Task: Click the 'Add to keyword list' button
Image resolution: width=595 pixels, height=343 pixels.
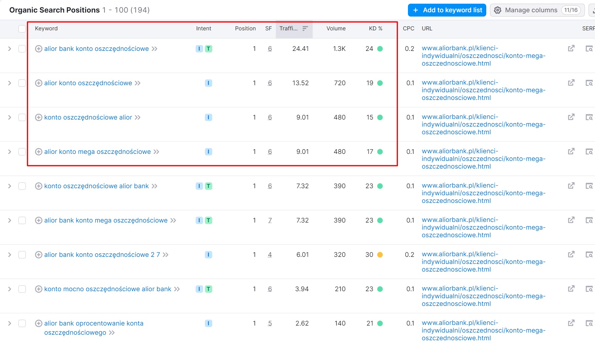Action: (447, 10)
